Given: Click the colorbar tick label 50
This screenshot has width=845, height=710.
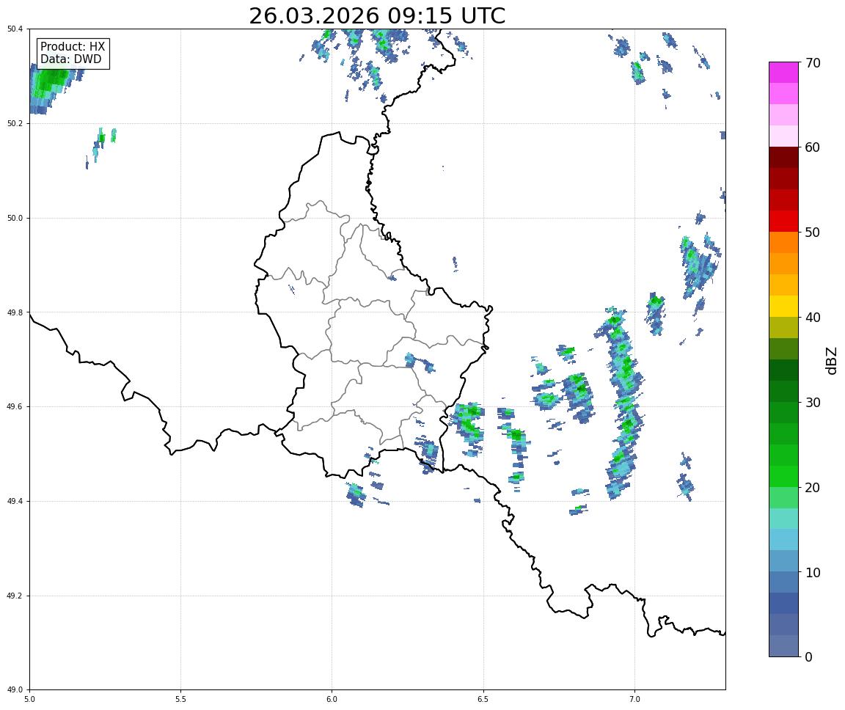Looking at the screenshot, I should 813,233.
